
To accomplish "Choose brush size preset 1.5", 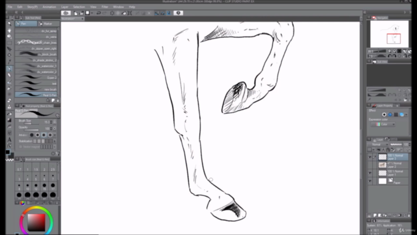I will tap(36, 168).
